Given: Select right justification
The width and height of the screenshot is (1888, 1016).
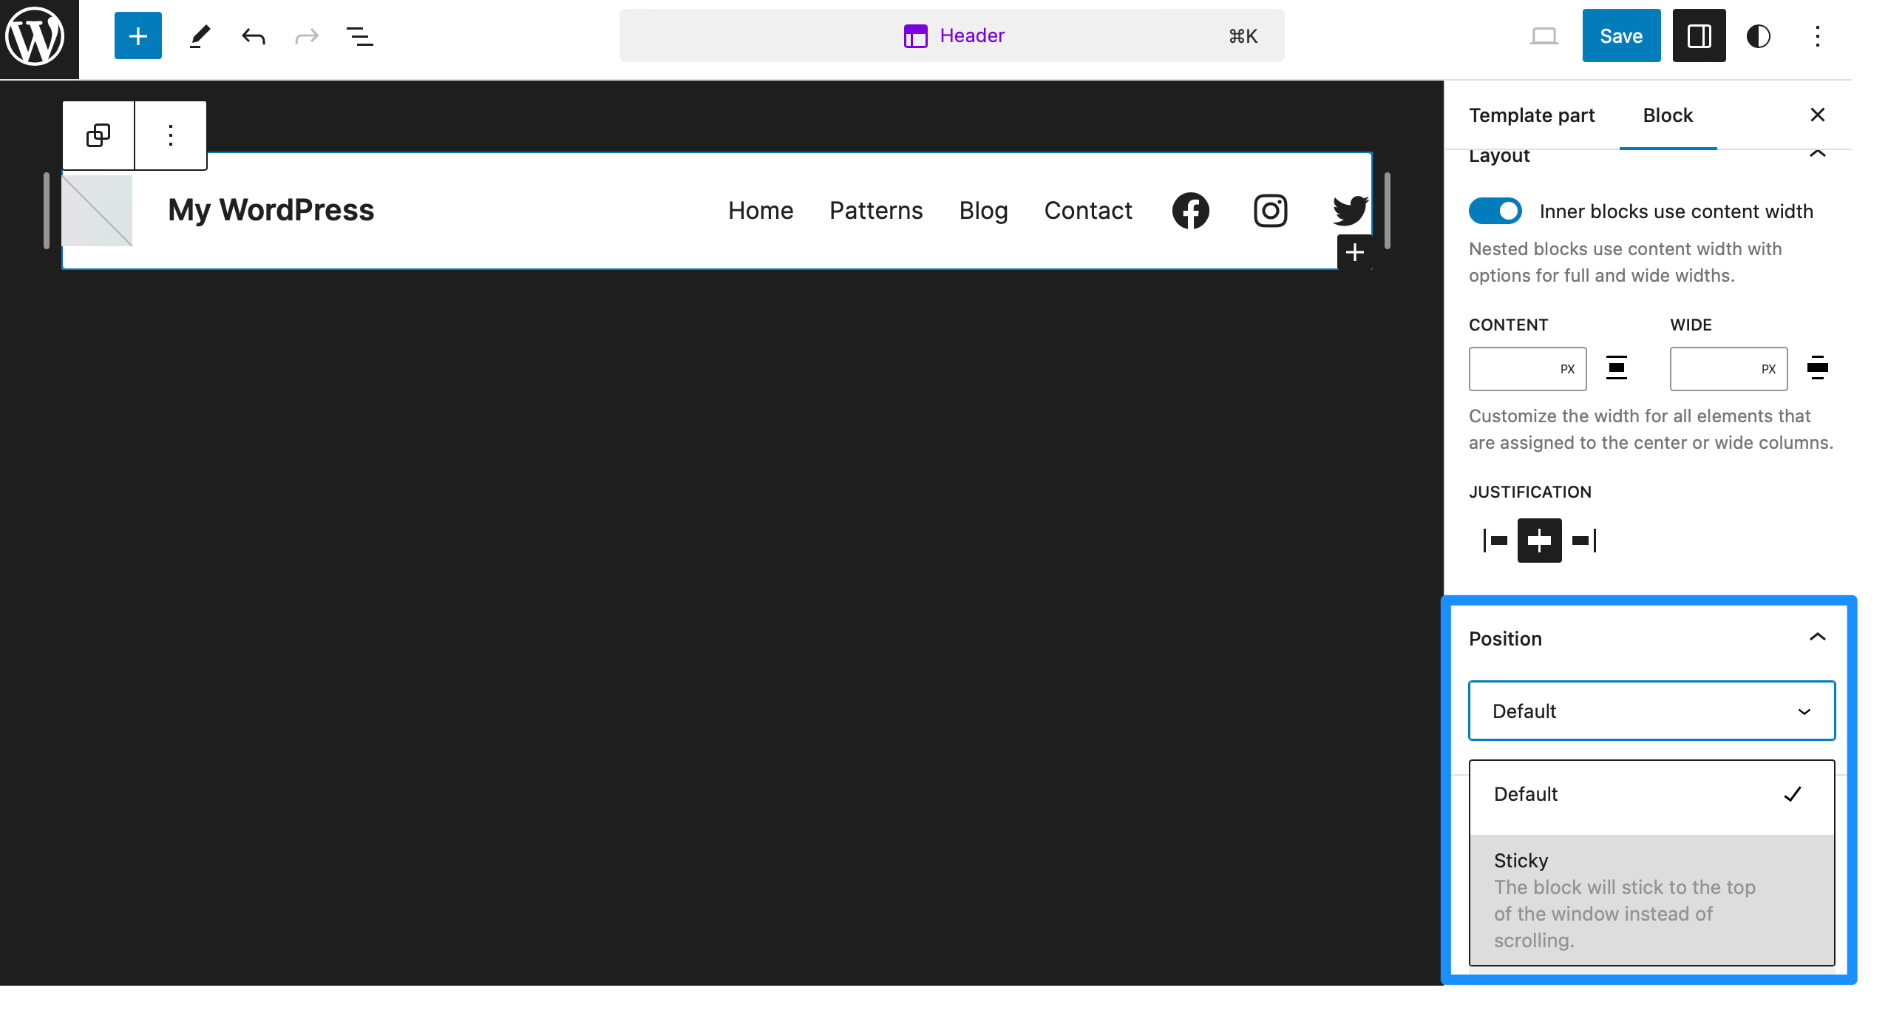Looking at the screenshot, I should point(1583,541).
